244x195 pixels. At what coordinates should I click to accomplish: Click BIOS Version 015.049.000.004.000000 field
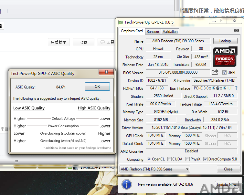click(x=178, y=72)
